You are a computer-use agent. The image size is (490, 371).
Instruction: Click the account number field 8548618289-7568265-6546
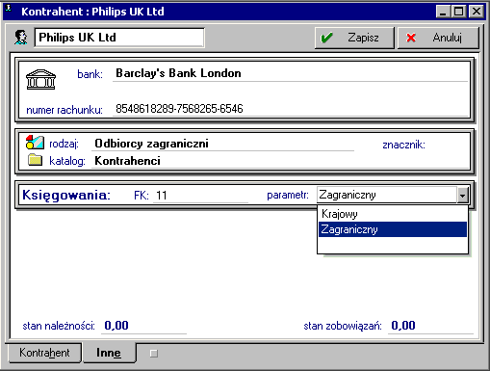[290, 109]
